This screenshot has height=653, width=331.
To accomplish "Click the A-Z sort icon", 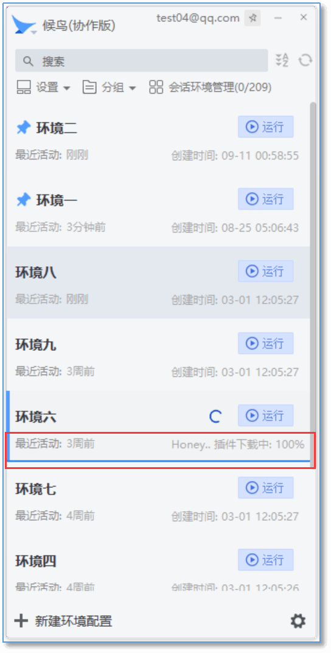I will pos(282,60).
